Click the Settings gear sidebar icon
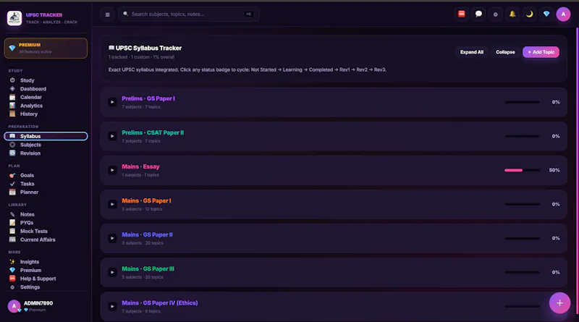The height and width of the screenshot is (322, 579). click(12, 287)
